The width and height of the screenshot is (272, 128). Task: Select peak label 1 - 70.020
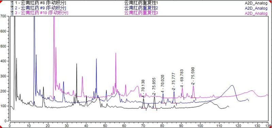pos(163,84)
